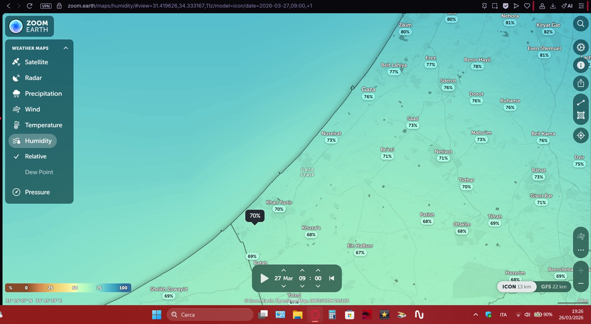Open the browser profile account icon
The image size is (591, 324).
(x=542, y=6)
